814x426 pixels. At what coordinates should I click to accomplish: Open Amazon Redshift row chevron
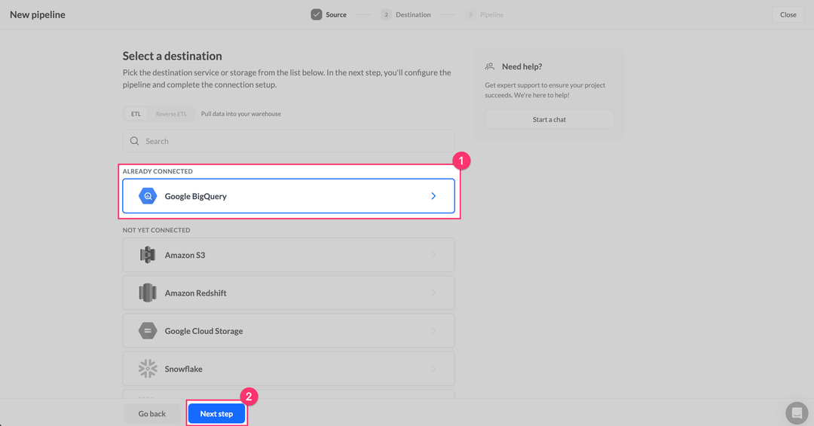tap(433, 293)
